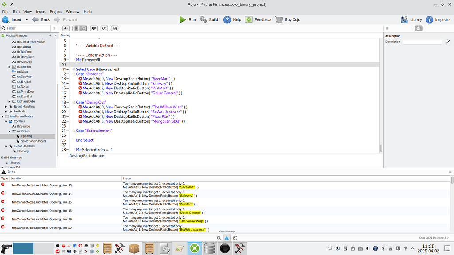This screenshot has width=454, height=255.
Task: Click the Type column header
Action: (x=4, y=178)
